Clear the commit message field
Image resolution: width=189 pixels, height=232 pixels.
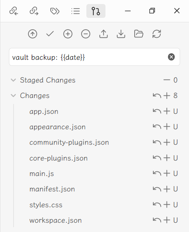pyautogui.click(x=171, y=57)
